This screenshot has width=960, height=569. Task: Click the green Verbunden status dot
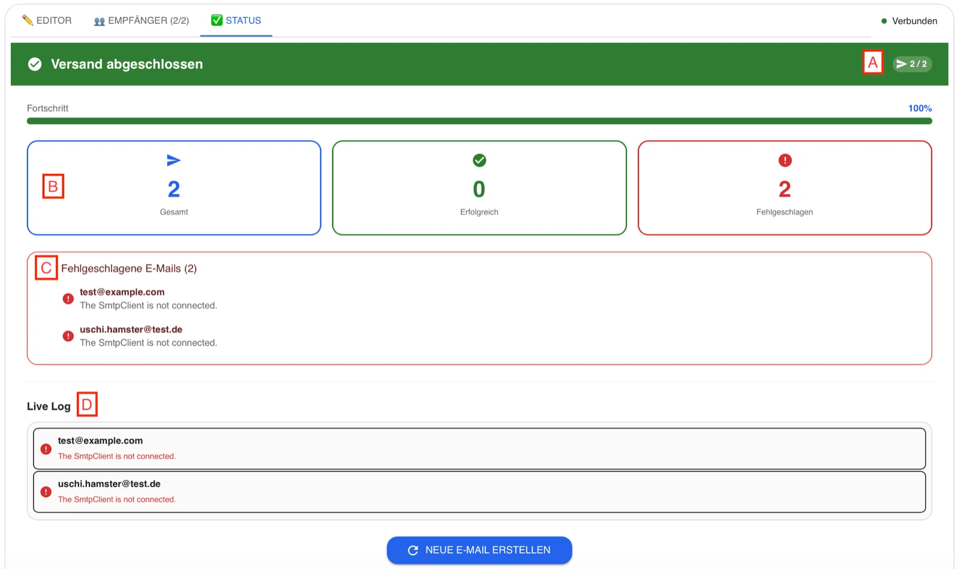(884, 21)
